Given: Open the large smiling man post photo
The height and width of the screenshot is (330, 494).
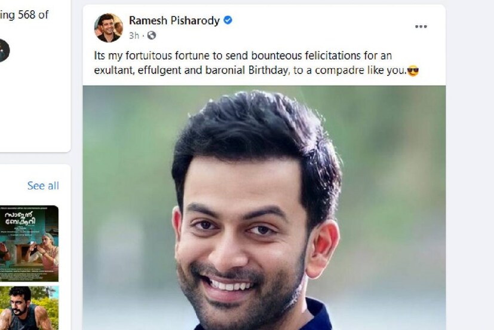Looking at the screenshot, I should pos(264,207).
